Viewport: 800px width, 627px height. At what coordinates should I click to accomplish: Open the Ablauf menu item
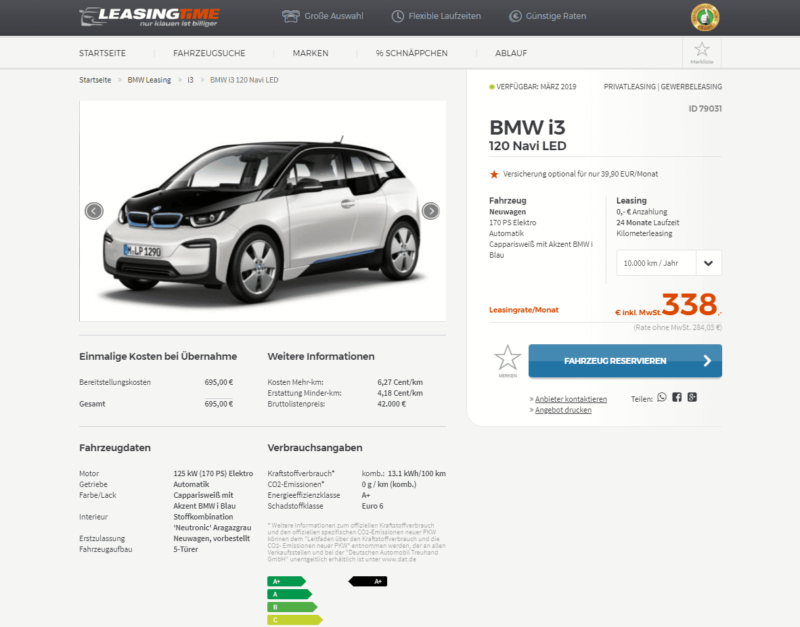tap(511, 53)
